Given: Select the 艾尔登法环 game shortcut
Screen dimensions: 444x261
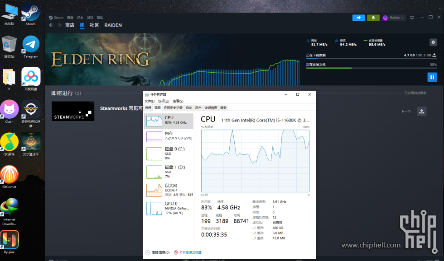Looking at the screenshot, I should tap(31, 144).
